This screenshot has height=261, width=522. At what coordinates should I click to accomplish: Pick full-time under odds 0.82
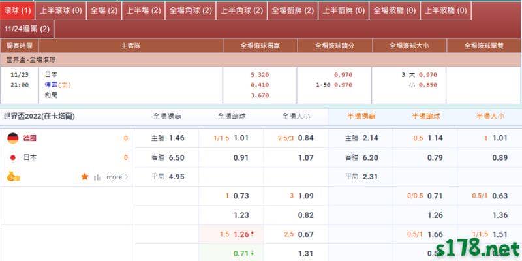(x=305, y=215)
